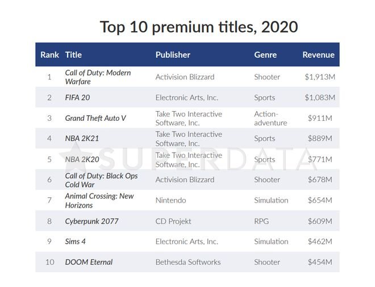Click the Publisher column header
The width and height of the screenshot is (375, 287).
[173, 54]
